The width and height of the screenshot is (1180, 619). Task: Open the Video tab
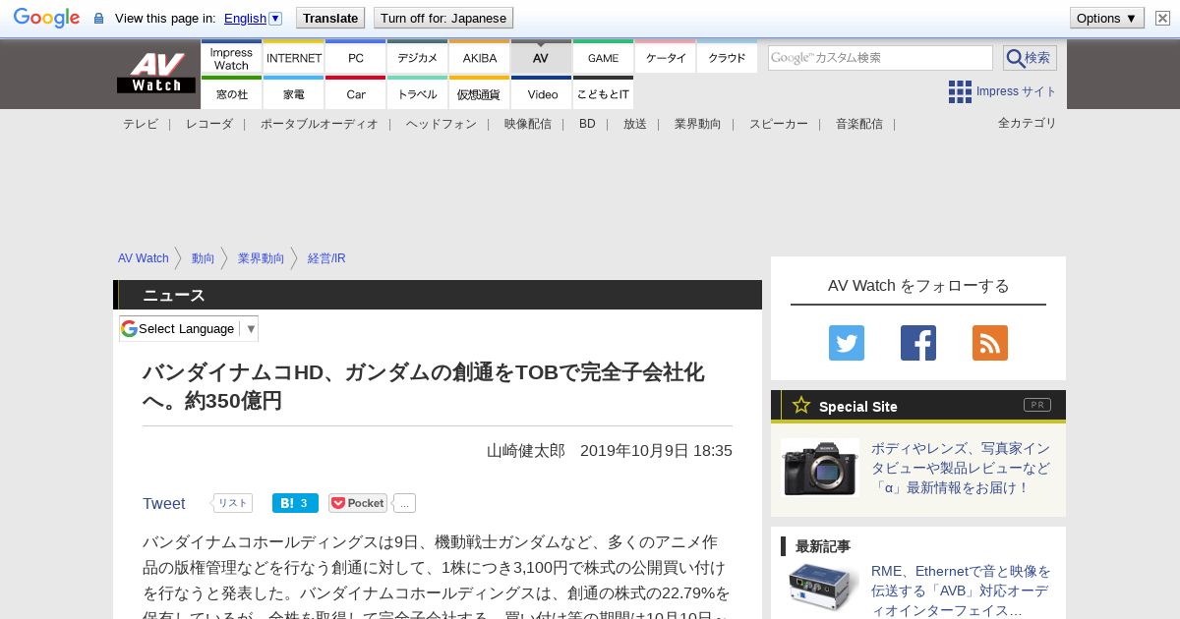[x=542, y=93]
